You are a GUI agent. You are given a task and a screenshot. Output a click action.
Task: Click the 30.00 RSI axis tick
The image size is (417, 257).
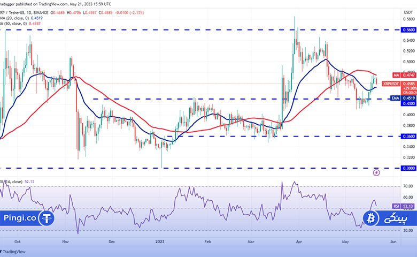click(408, 230)
